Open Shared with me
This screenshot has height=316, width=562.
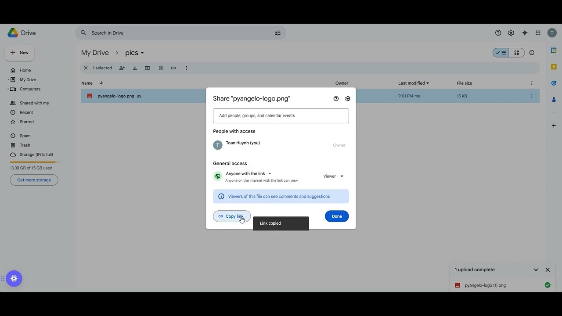tap(34, 103)
